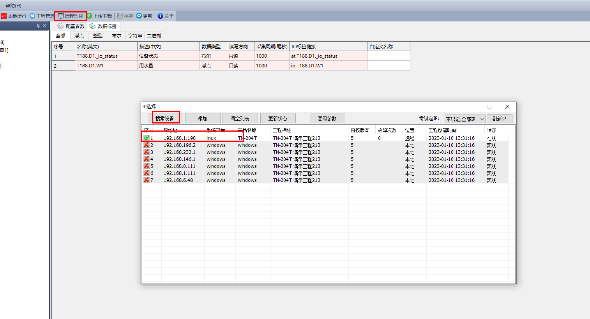Viewport: 590px width, 319px height.
Task: Select the 整型 filter tab
Action: pos(98,36)
